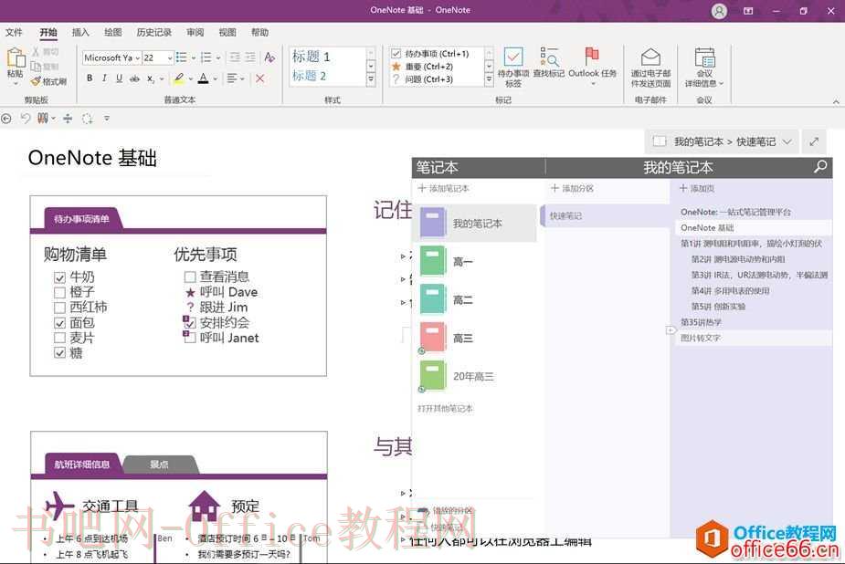Click the Format Painter (格式刷) icon
The image size is (845, 564).
click(x=37, y=81)
